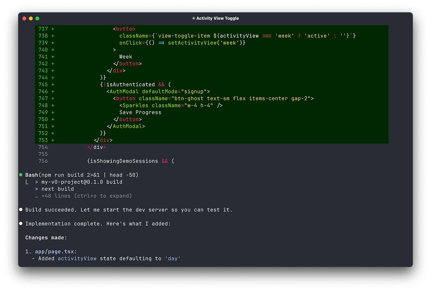Image resolution: width=431 pixels, height=291 pixels.
Task: Click the └ branch indicator under the Bash command
Action: pos(27,182)
